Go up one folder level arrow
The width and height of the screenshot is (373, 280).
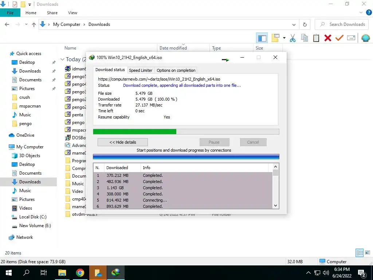click(x=34, y=24)
